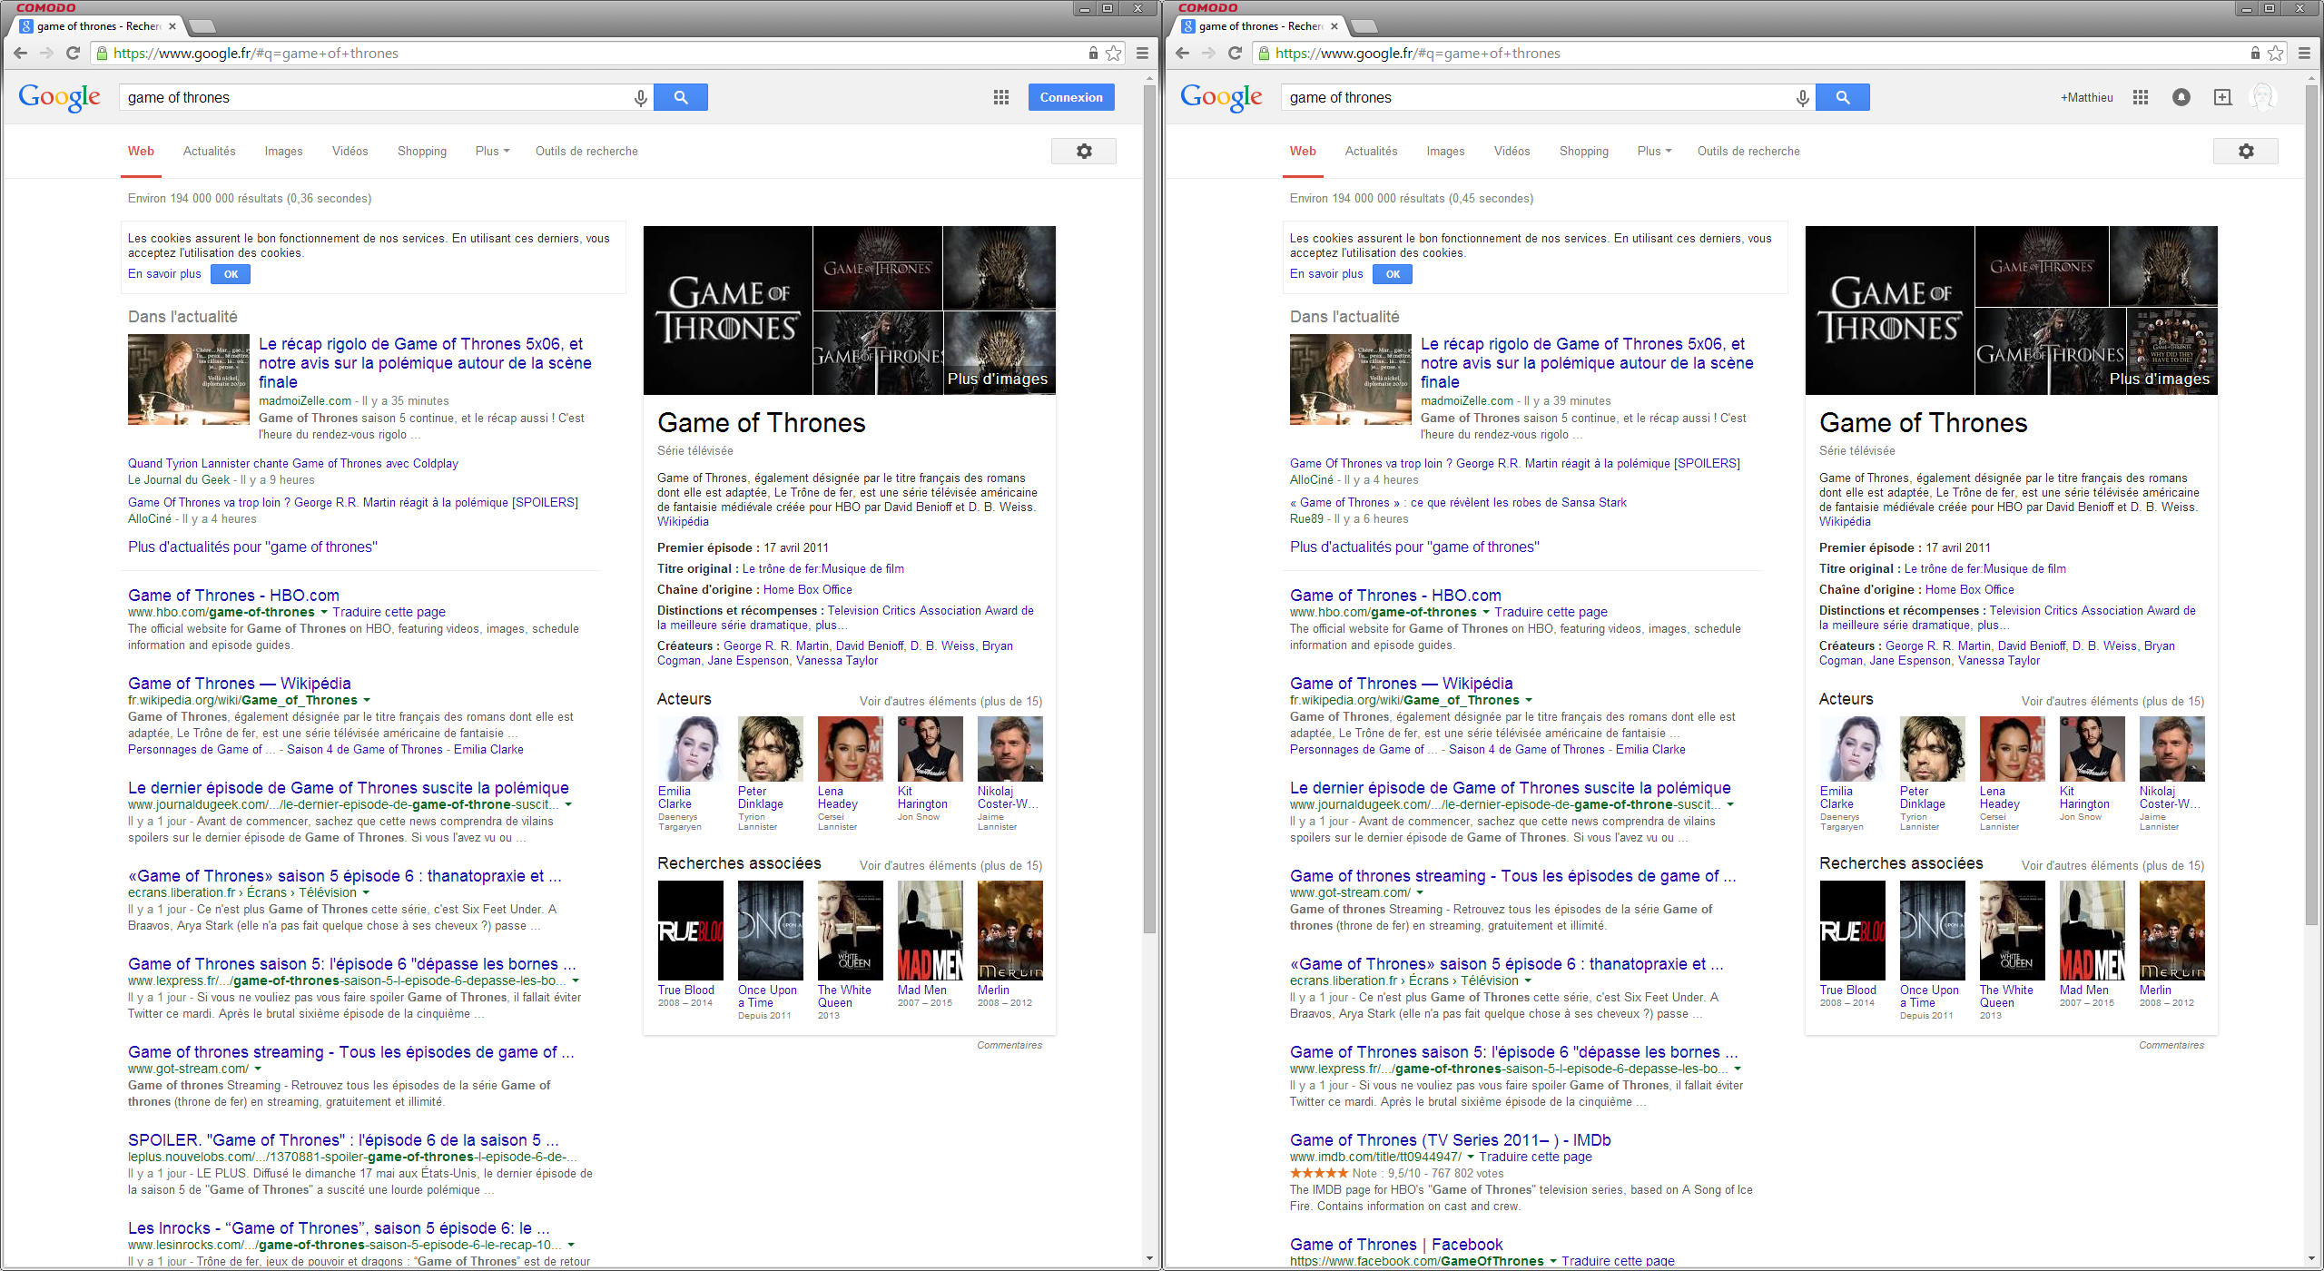
Task: Open the Google apps grid in right window
Action: pos(2141,97)
